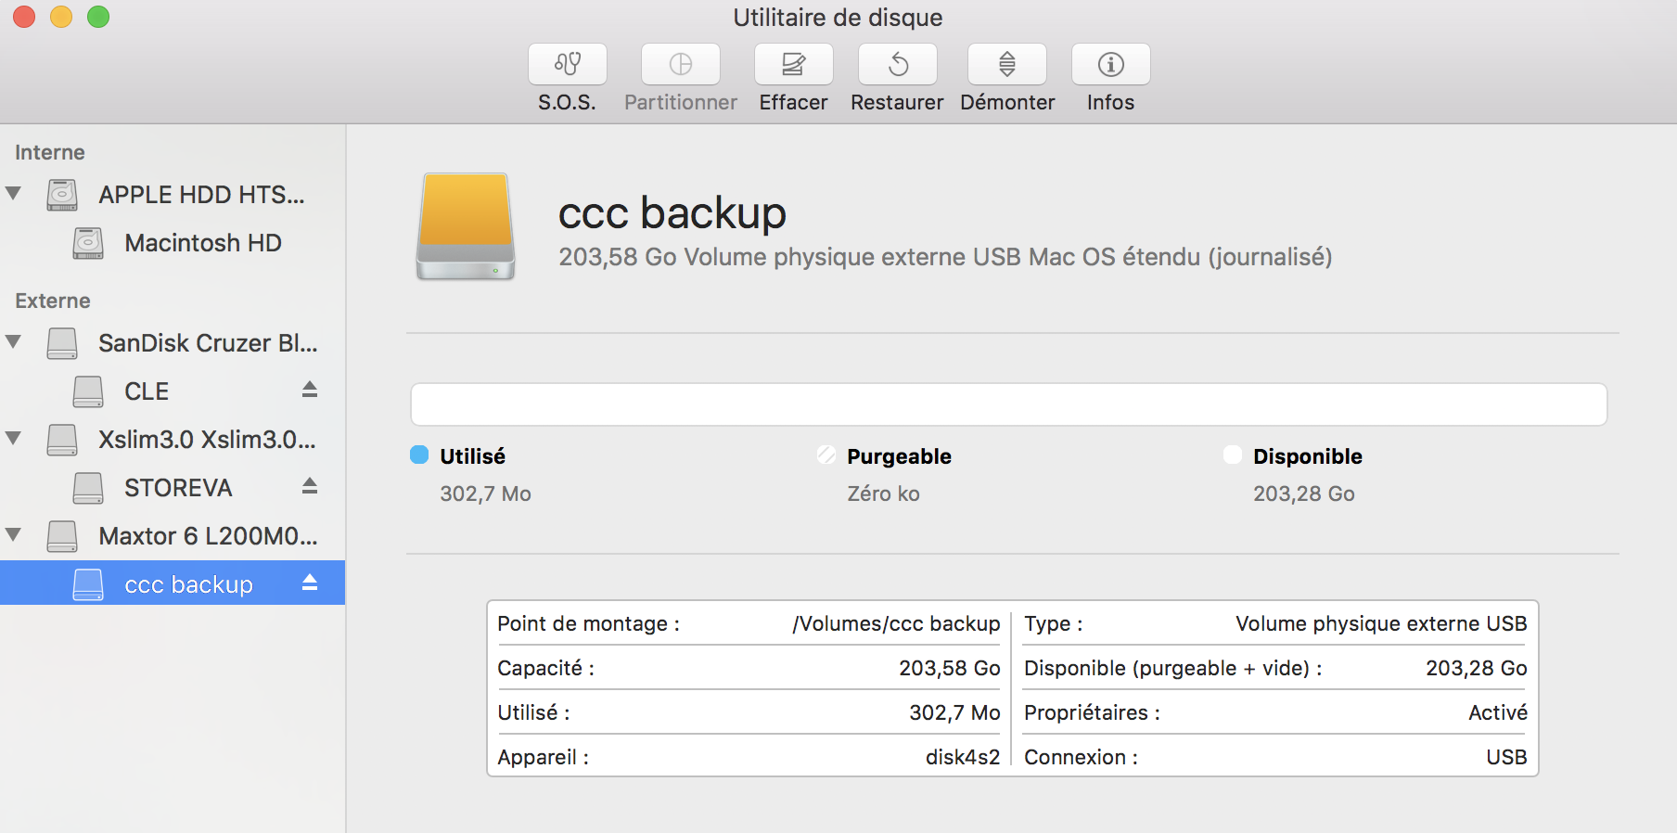Click the blue Utilisé color dot

[x=419, y=455]
